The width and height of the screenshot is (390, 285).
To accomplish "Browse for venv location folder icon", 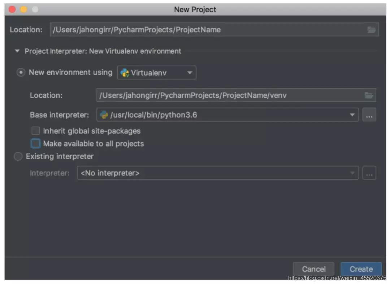I will point(369,95).
